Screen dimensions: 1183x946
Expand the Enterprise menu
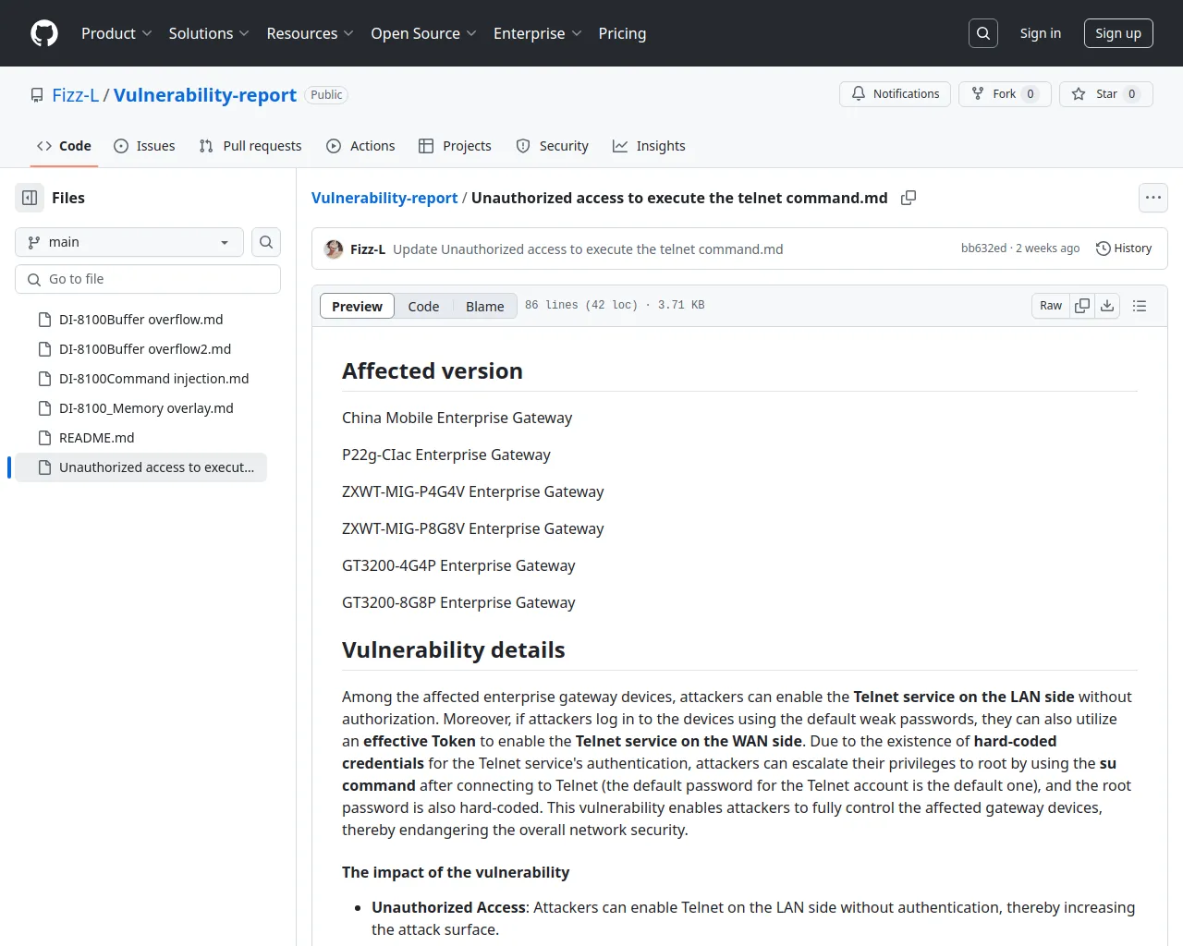537,33
